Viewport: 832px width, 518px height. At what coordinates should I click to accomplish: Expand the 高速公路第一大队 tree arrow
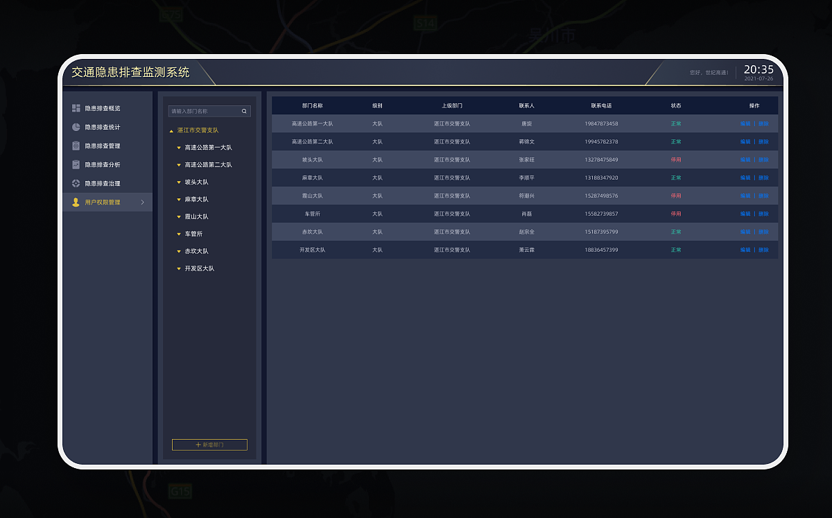[x=179, y=148]
